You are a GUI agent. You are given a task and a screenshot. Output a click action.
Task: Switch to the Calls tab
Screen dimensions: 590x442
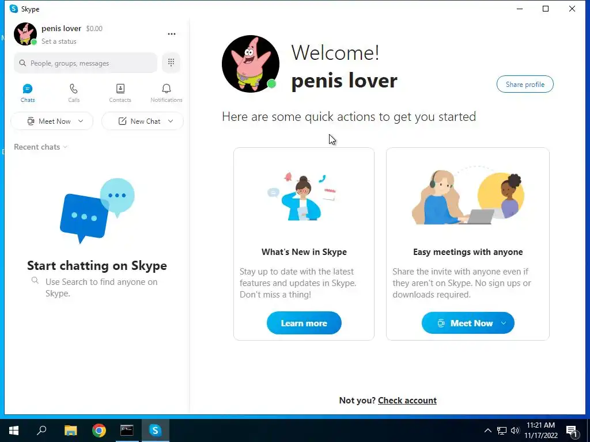coord(74,93)
